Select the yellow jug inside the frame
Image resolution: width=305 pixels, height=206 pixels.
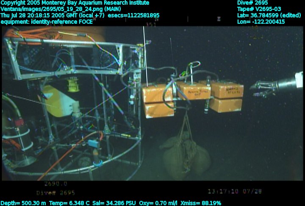tap(58, 101)
